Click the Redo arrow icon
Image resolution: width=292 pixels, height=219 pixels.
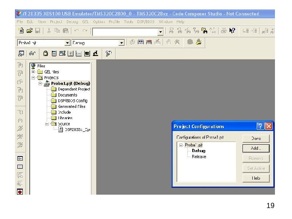tap(85, 30)
